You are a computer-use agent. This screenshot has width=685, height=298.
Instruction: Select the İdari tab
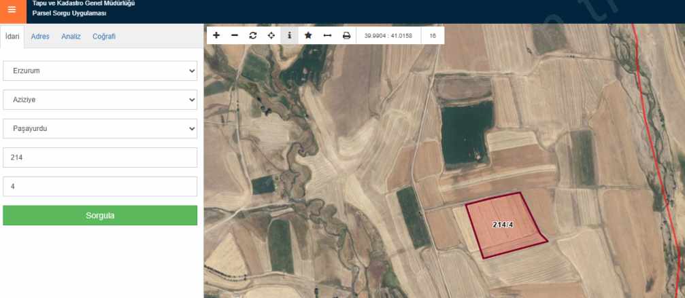pos(12,37)
